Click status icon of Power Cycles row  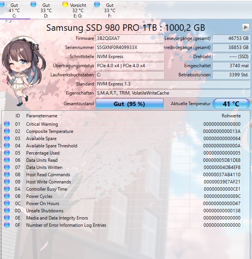[7, 196]
